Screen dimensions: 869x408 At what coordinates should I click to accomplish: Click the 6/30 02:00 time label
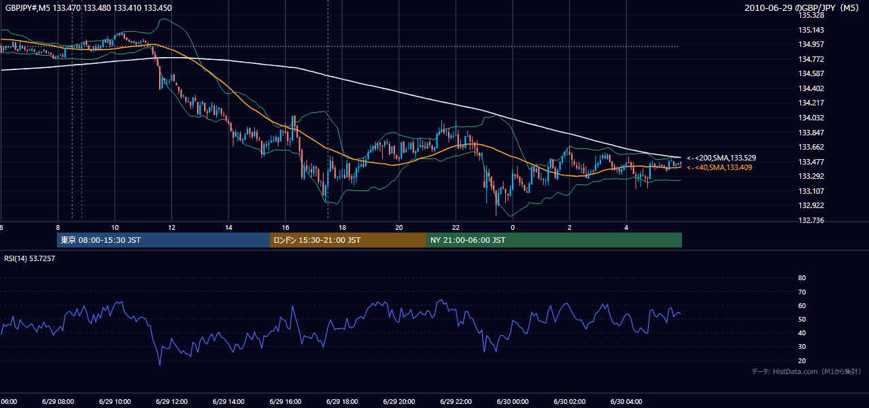point(570,402)
